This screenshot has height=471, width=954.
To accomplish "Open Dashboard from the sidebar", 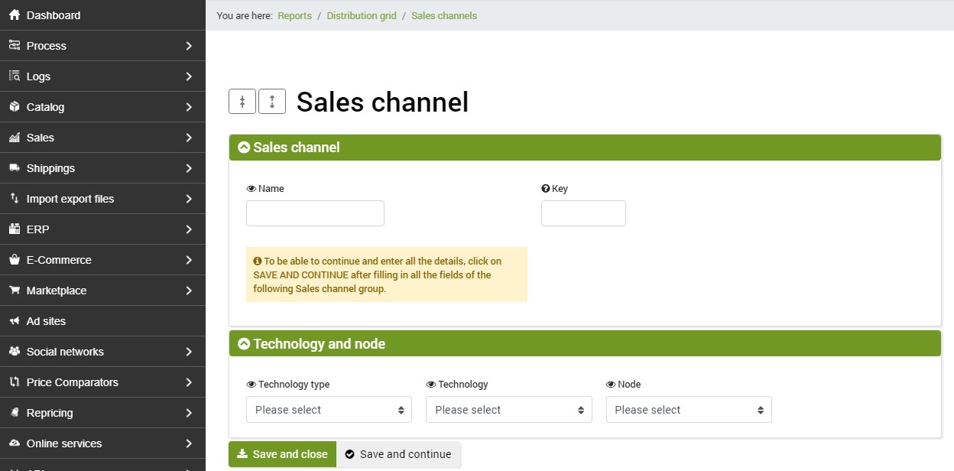I will 102,15.
